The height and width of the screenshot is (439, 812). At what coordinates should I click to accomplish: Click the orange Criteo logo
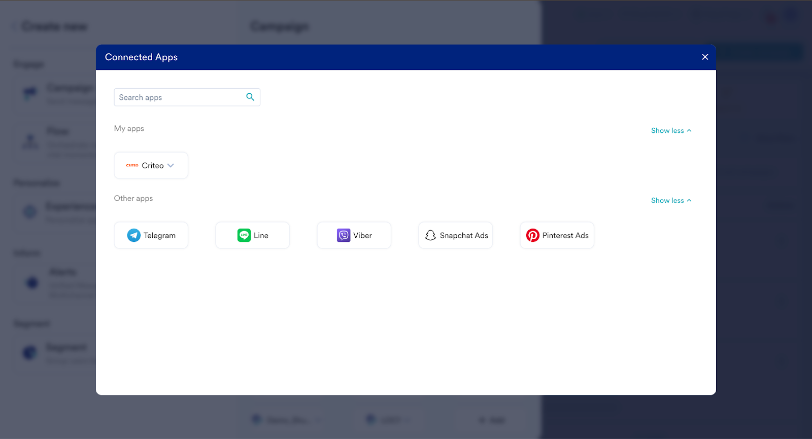pos(132,165)
